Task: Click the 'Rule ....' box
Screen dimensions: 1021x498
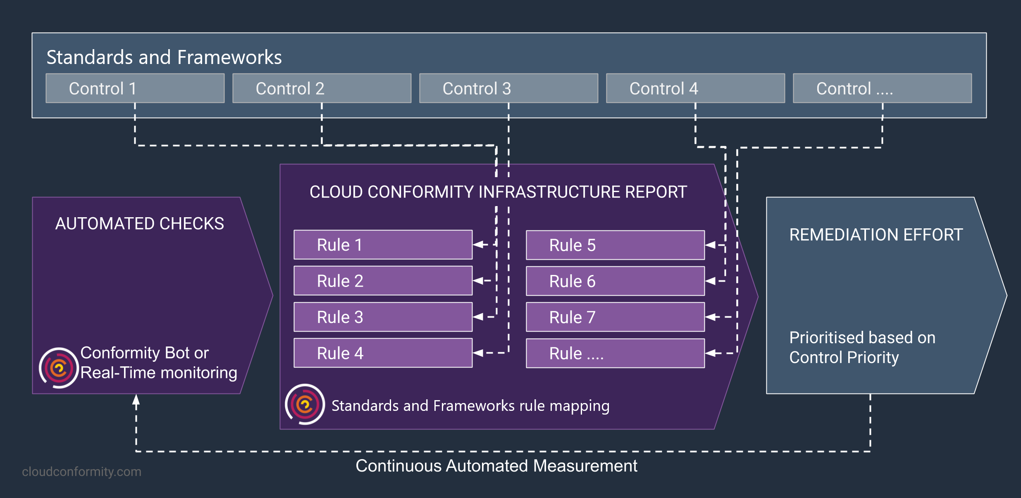Action: [x=615, y=353]
